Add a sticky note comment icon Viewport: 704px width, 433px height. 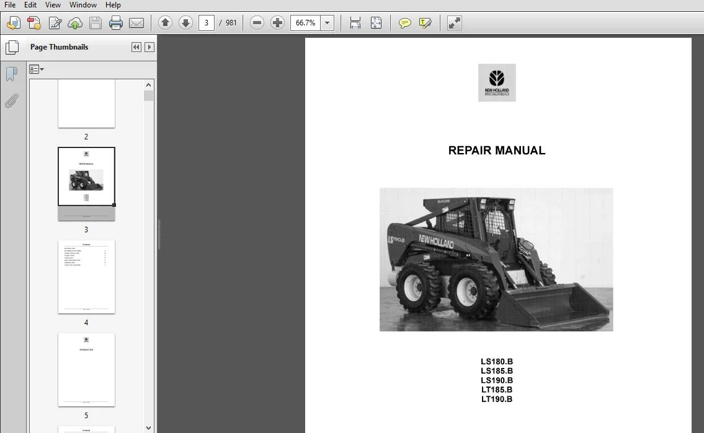coord(404,23)
